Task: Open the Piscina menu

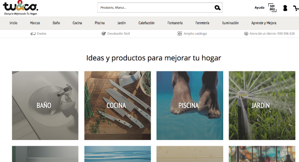Action: coord(100,23)
